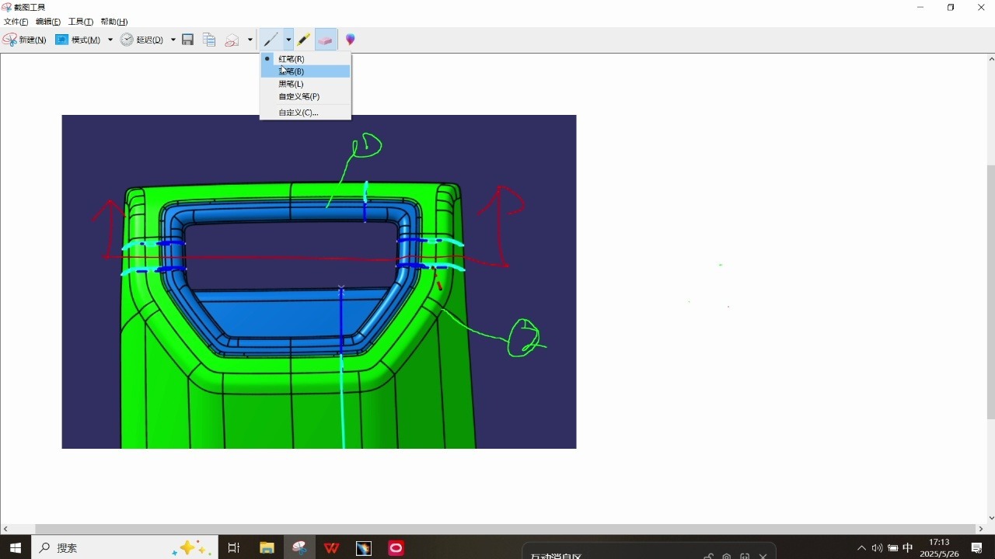Image resolution: width=995 pixels, height=559 pixels.
Task: Click the battery tray icon
Action: tap(892, 547)
